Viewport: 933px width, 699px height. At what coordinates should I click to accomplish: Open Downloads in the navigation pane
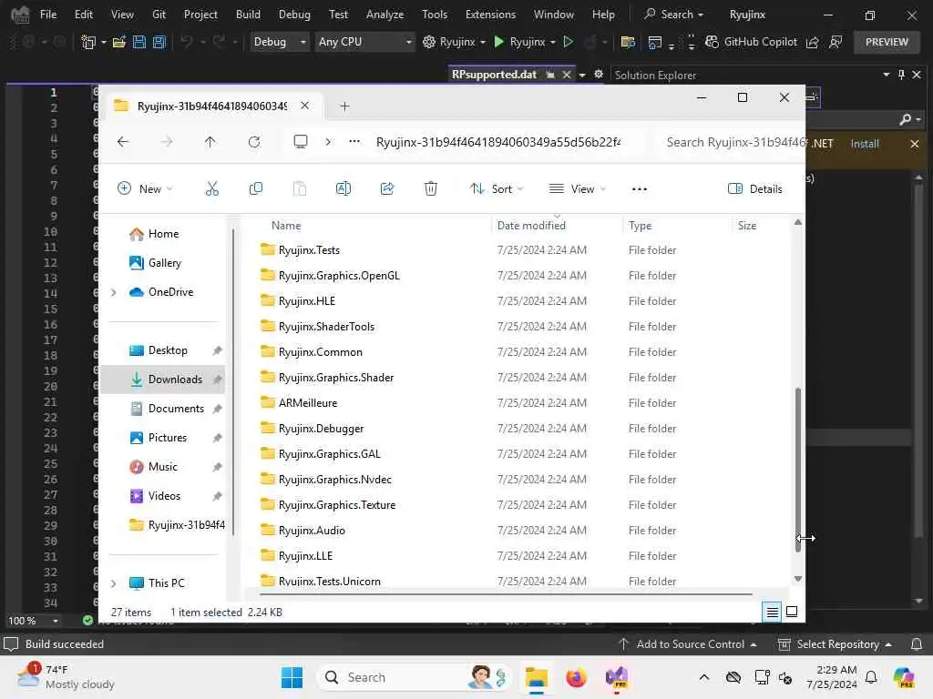pos(164,380)
